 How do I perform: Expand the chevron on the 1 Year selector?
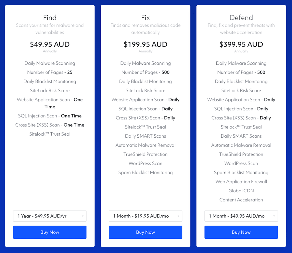[83, 216]
